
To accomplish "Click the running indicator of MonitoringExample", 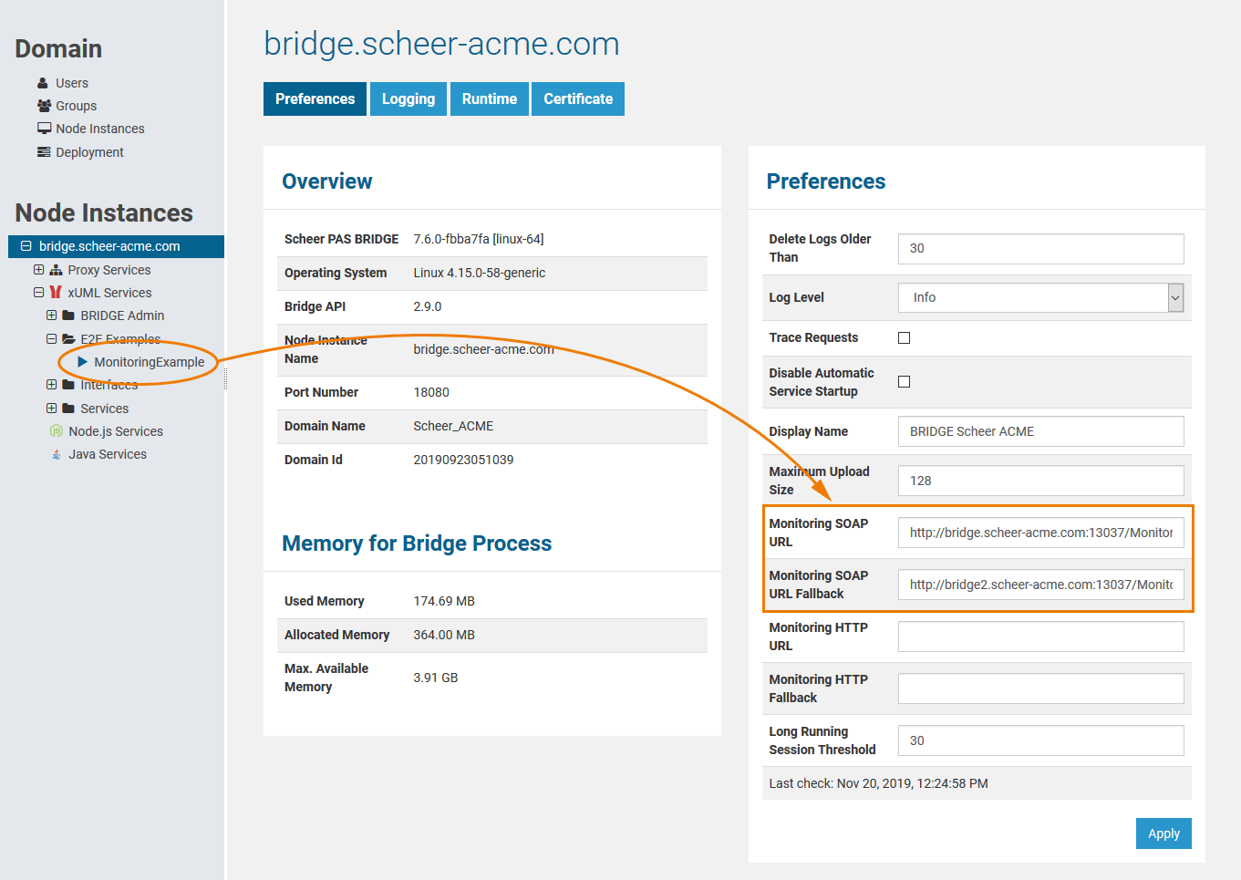I will coord(84,362).
